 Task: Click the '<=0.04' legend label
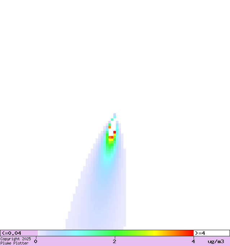[11, 233]
